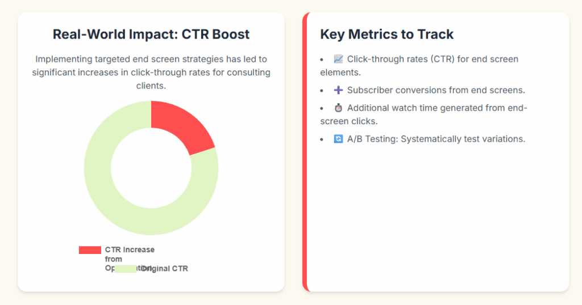This screenshot has height=305, width=582.
Task: Click the light green Original CTR legend swatch
Action: tap(125, 269)
